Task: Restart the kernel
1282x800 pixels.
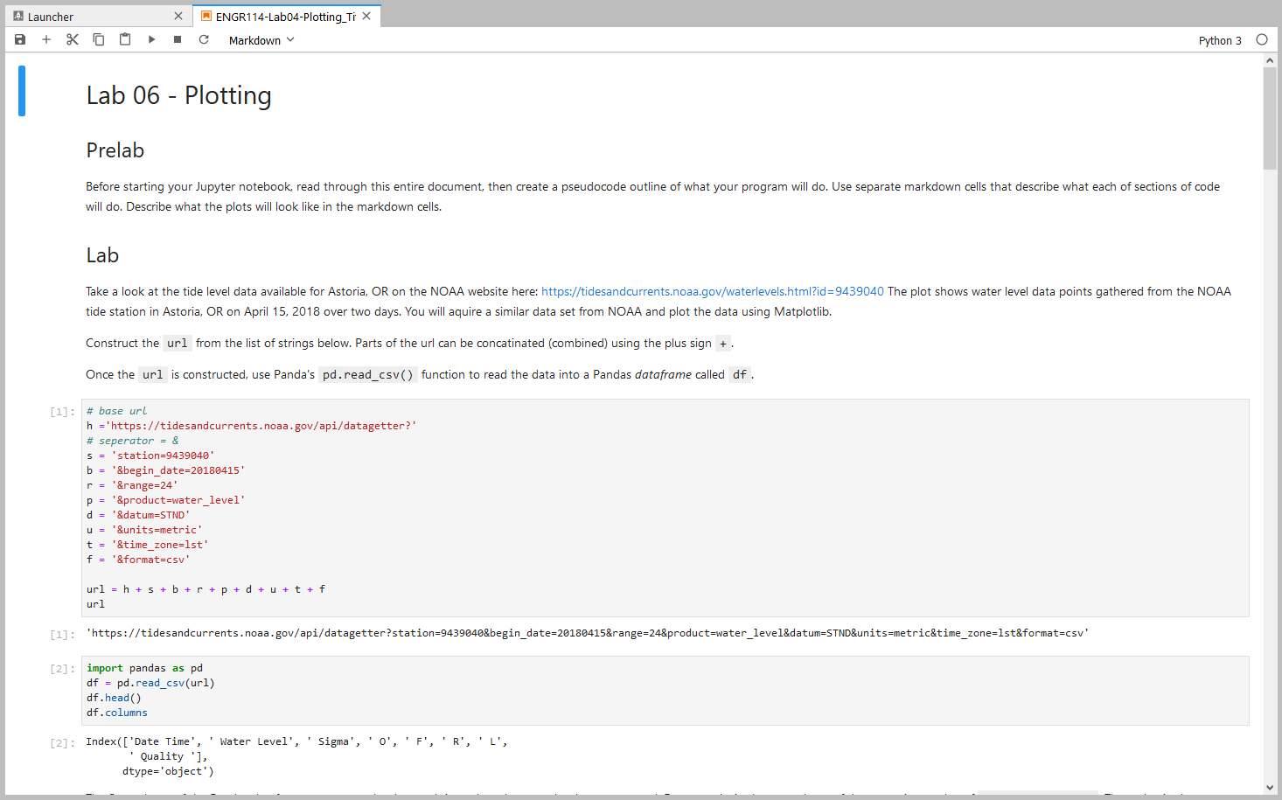Action: point(204,39)
